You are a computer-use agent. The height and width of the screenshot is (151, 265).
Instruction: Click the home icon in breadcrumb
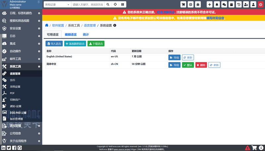(x=47, y=26)
